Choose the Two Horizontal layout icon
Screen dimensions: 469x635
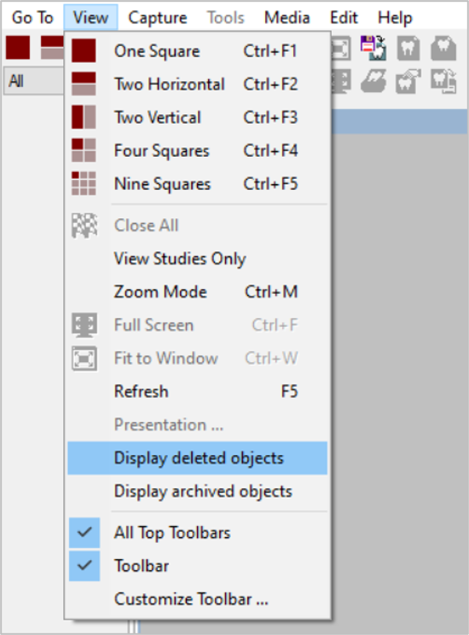click(84, 84)
